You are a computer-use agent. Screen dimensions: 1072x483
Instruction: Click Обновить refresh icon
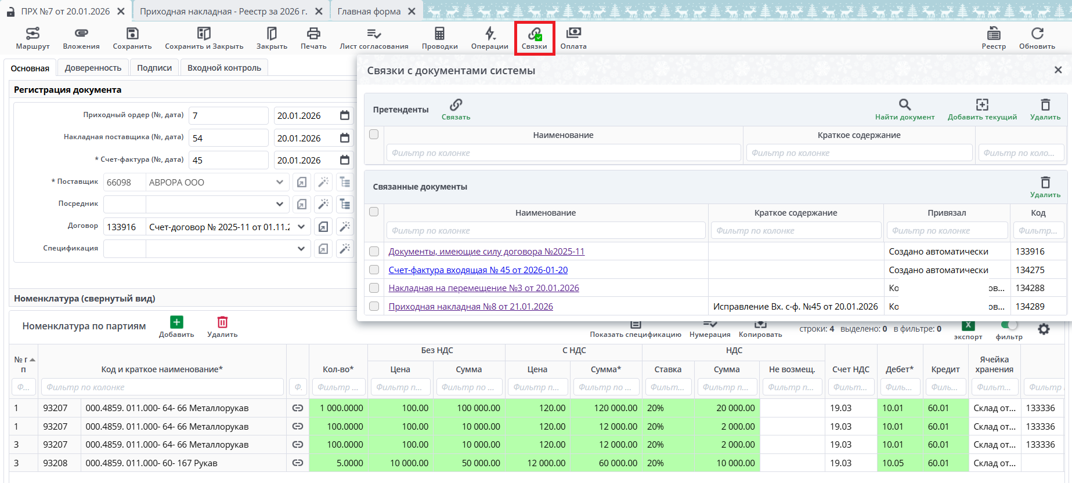coord(1037,34)
